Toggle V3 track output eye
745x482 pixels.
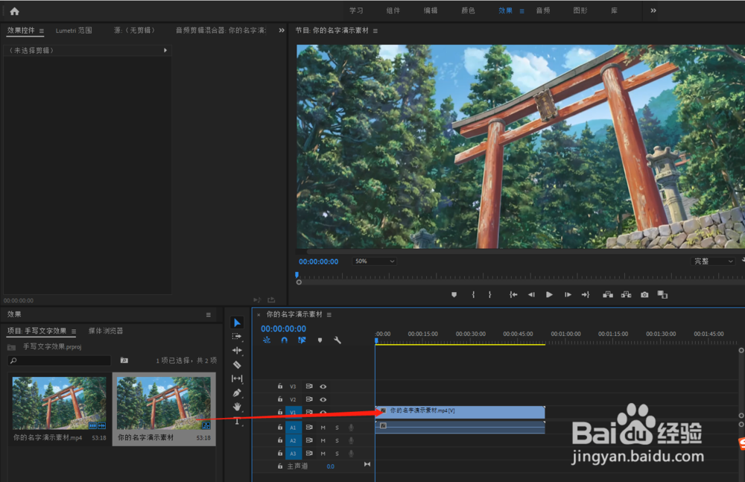tap(323, 387)
